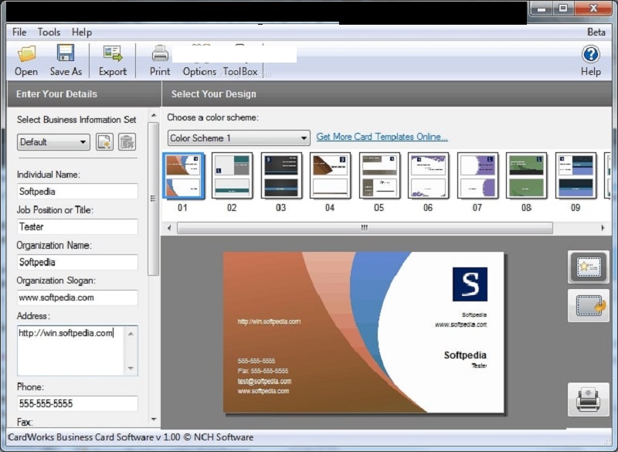
Task: Create a new business information set icon
Action: point(104,142)
